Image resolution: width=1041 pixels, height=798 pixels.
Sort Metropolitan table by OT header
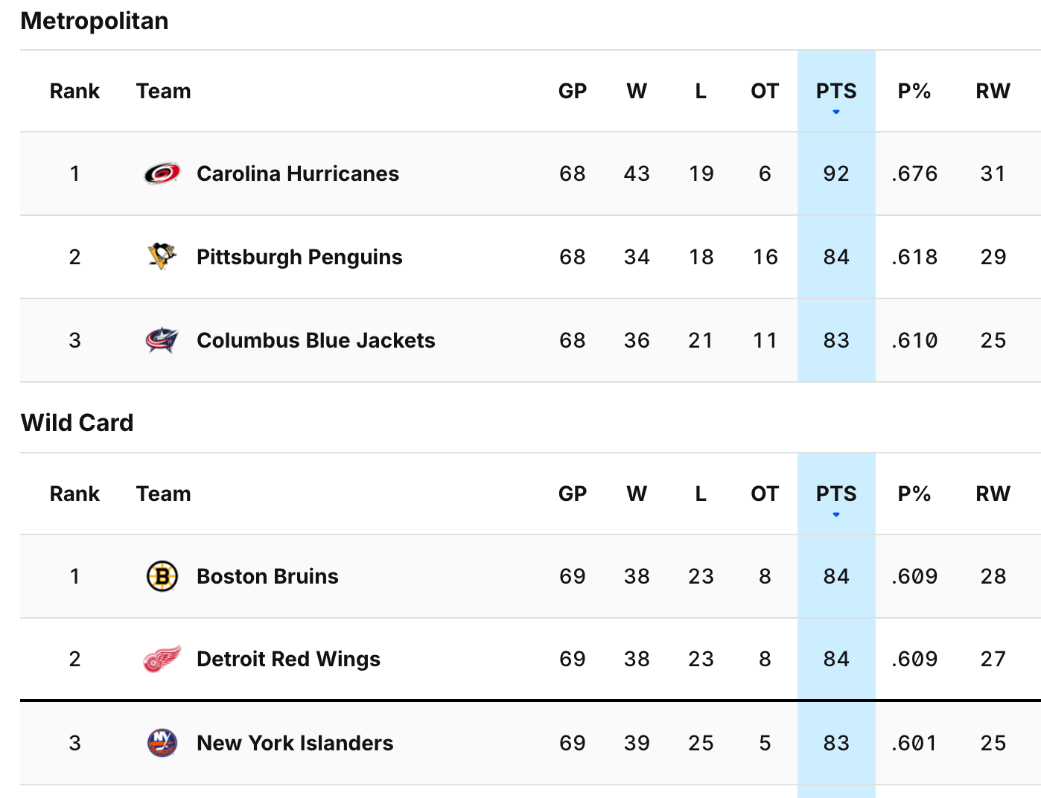[765, 92]
